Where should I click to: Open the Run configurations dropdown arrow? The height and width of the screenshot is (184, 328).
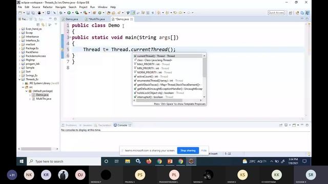(x=73, y=13)
